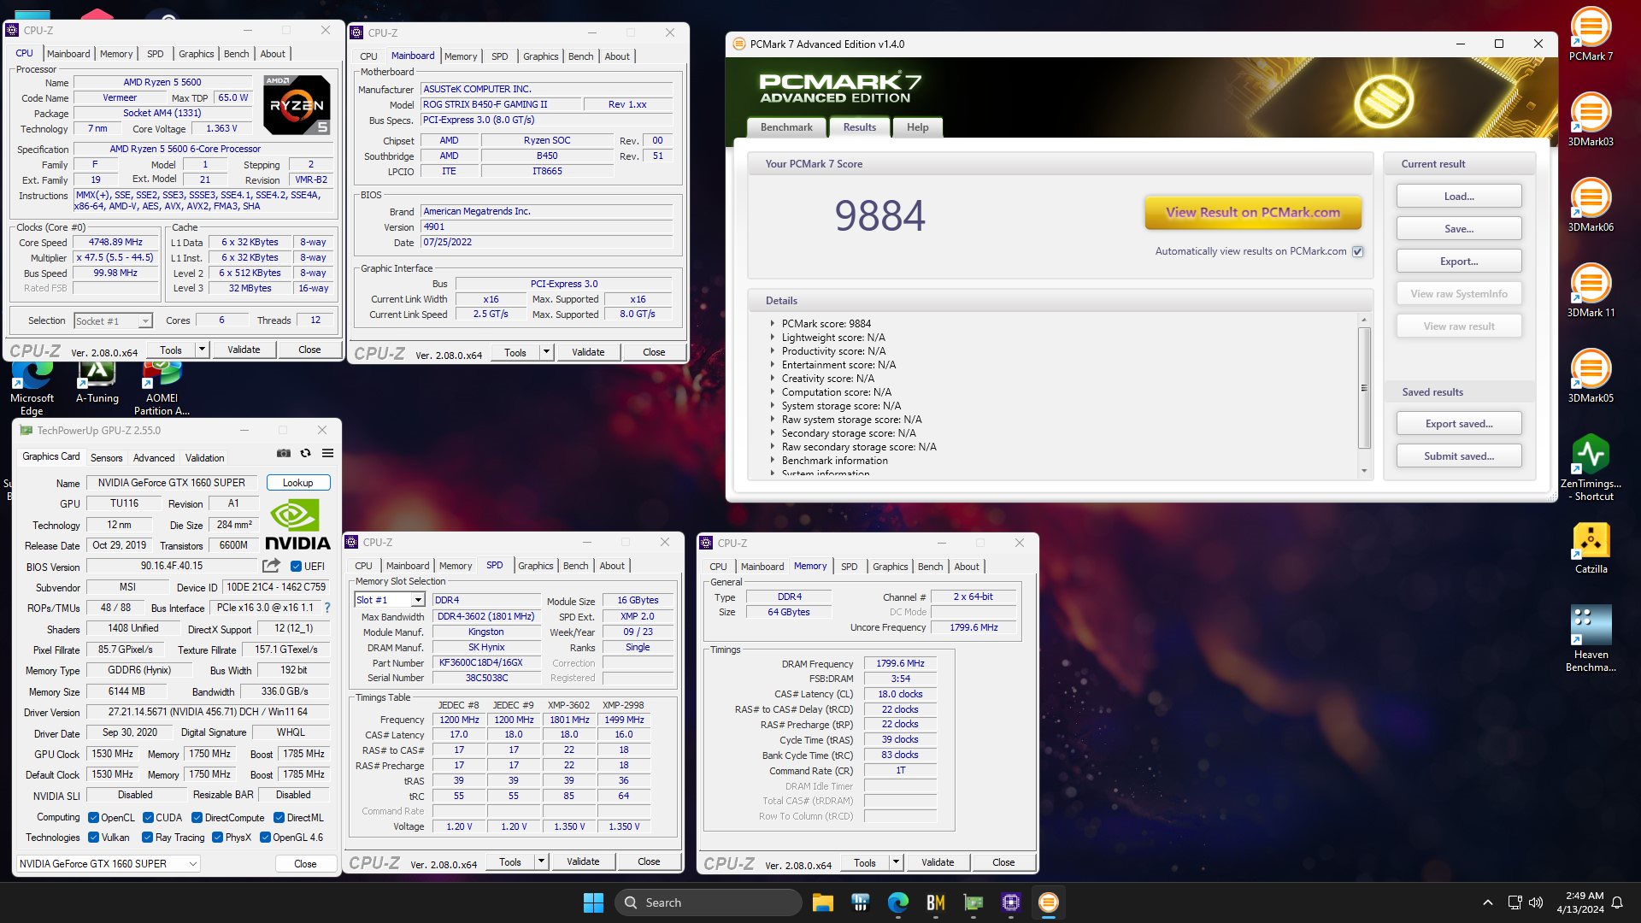Click the taskbar Search box
Image resolution: width=1641 pixels, height=923 pixels.
click(708, 902)
